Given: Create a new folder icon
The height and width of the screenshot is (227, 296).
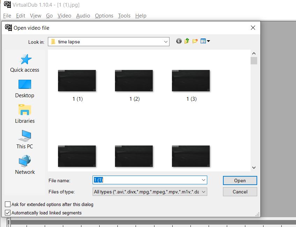Looking at the screenshot, I should click(195, 41).
